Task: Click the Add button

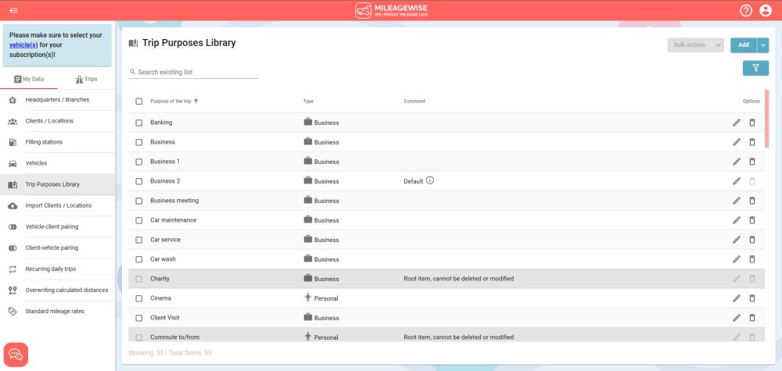Action: point(743,45)
